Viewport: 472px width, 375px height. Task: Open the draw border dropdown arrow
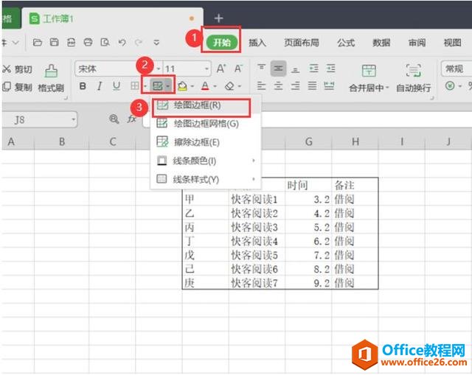coord(168,87)
